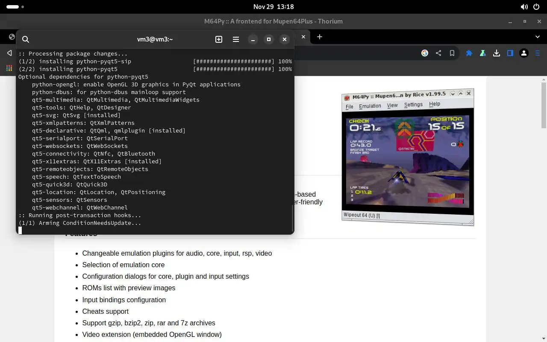Click 'Optional dependencies for python-pyqt5' line
This screenshot has height=342, width=547.
click(x=83, y=77)
